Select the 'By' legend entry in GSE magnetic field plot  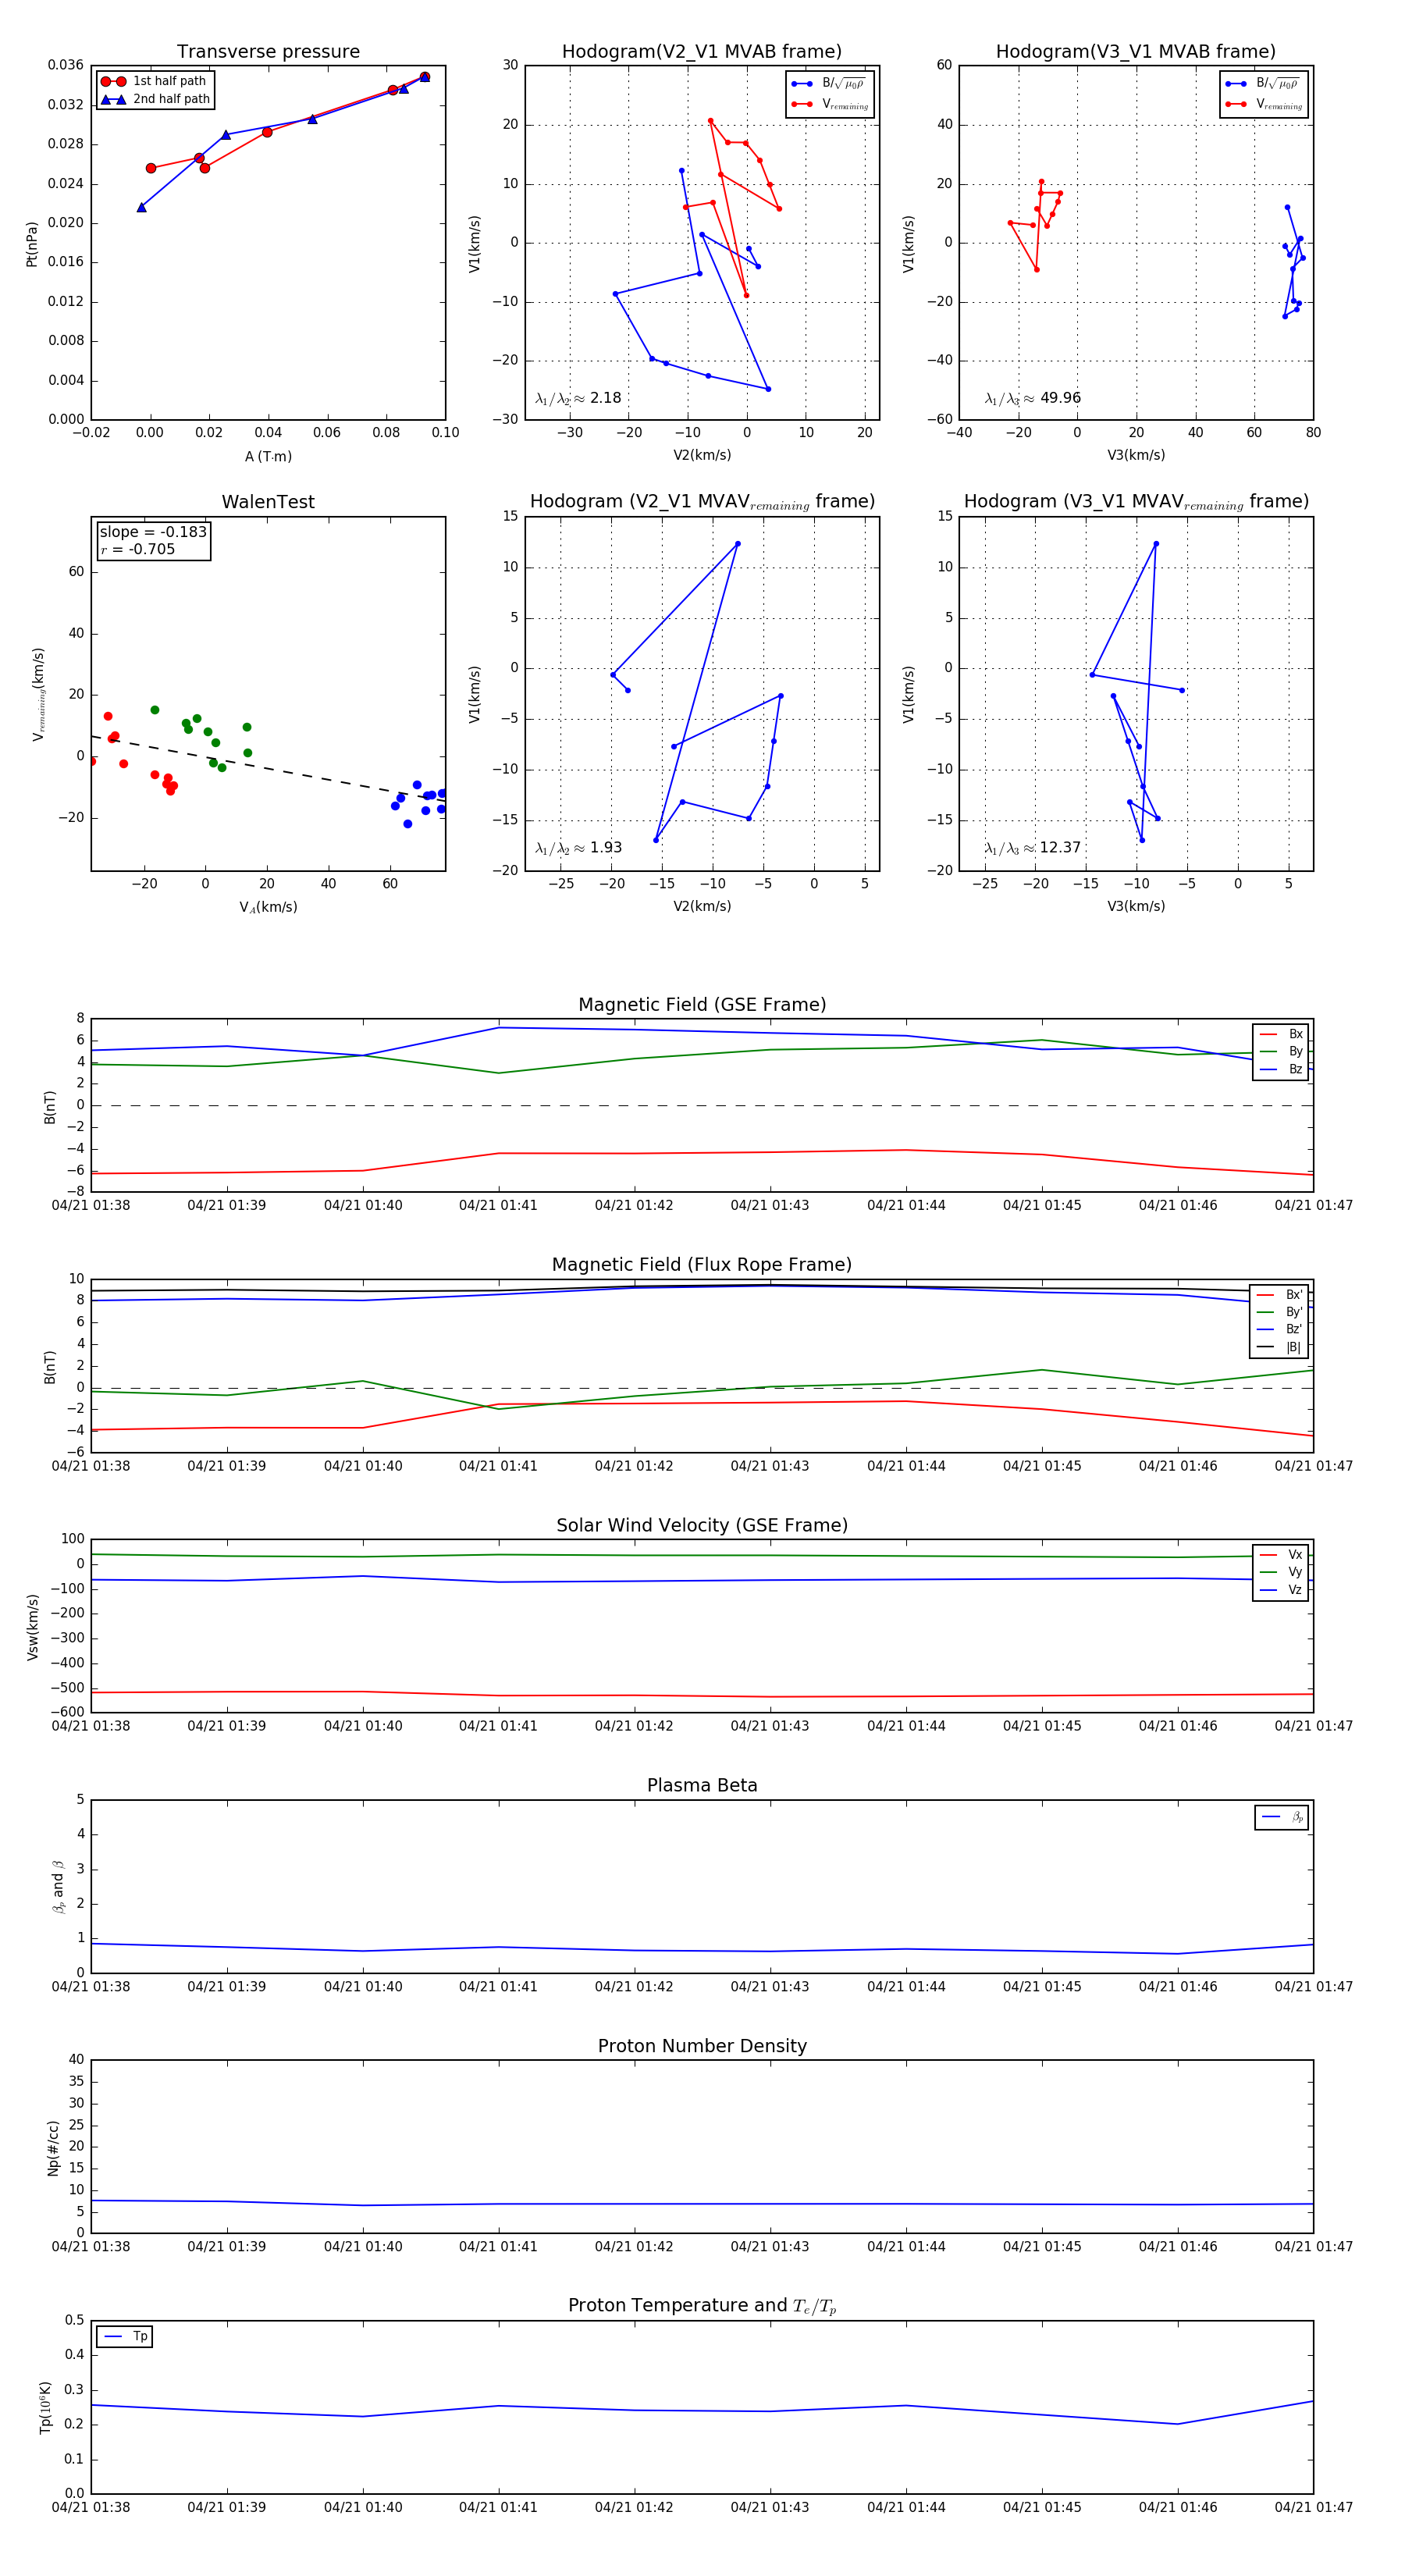tap(1281, 1051)
